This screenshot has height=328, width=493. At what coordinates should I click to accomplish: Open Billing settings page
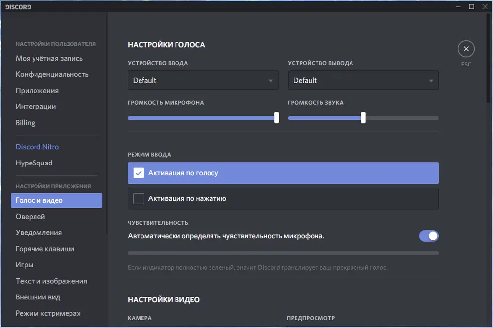[x=26, y=123]
